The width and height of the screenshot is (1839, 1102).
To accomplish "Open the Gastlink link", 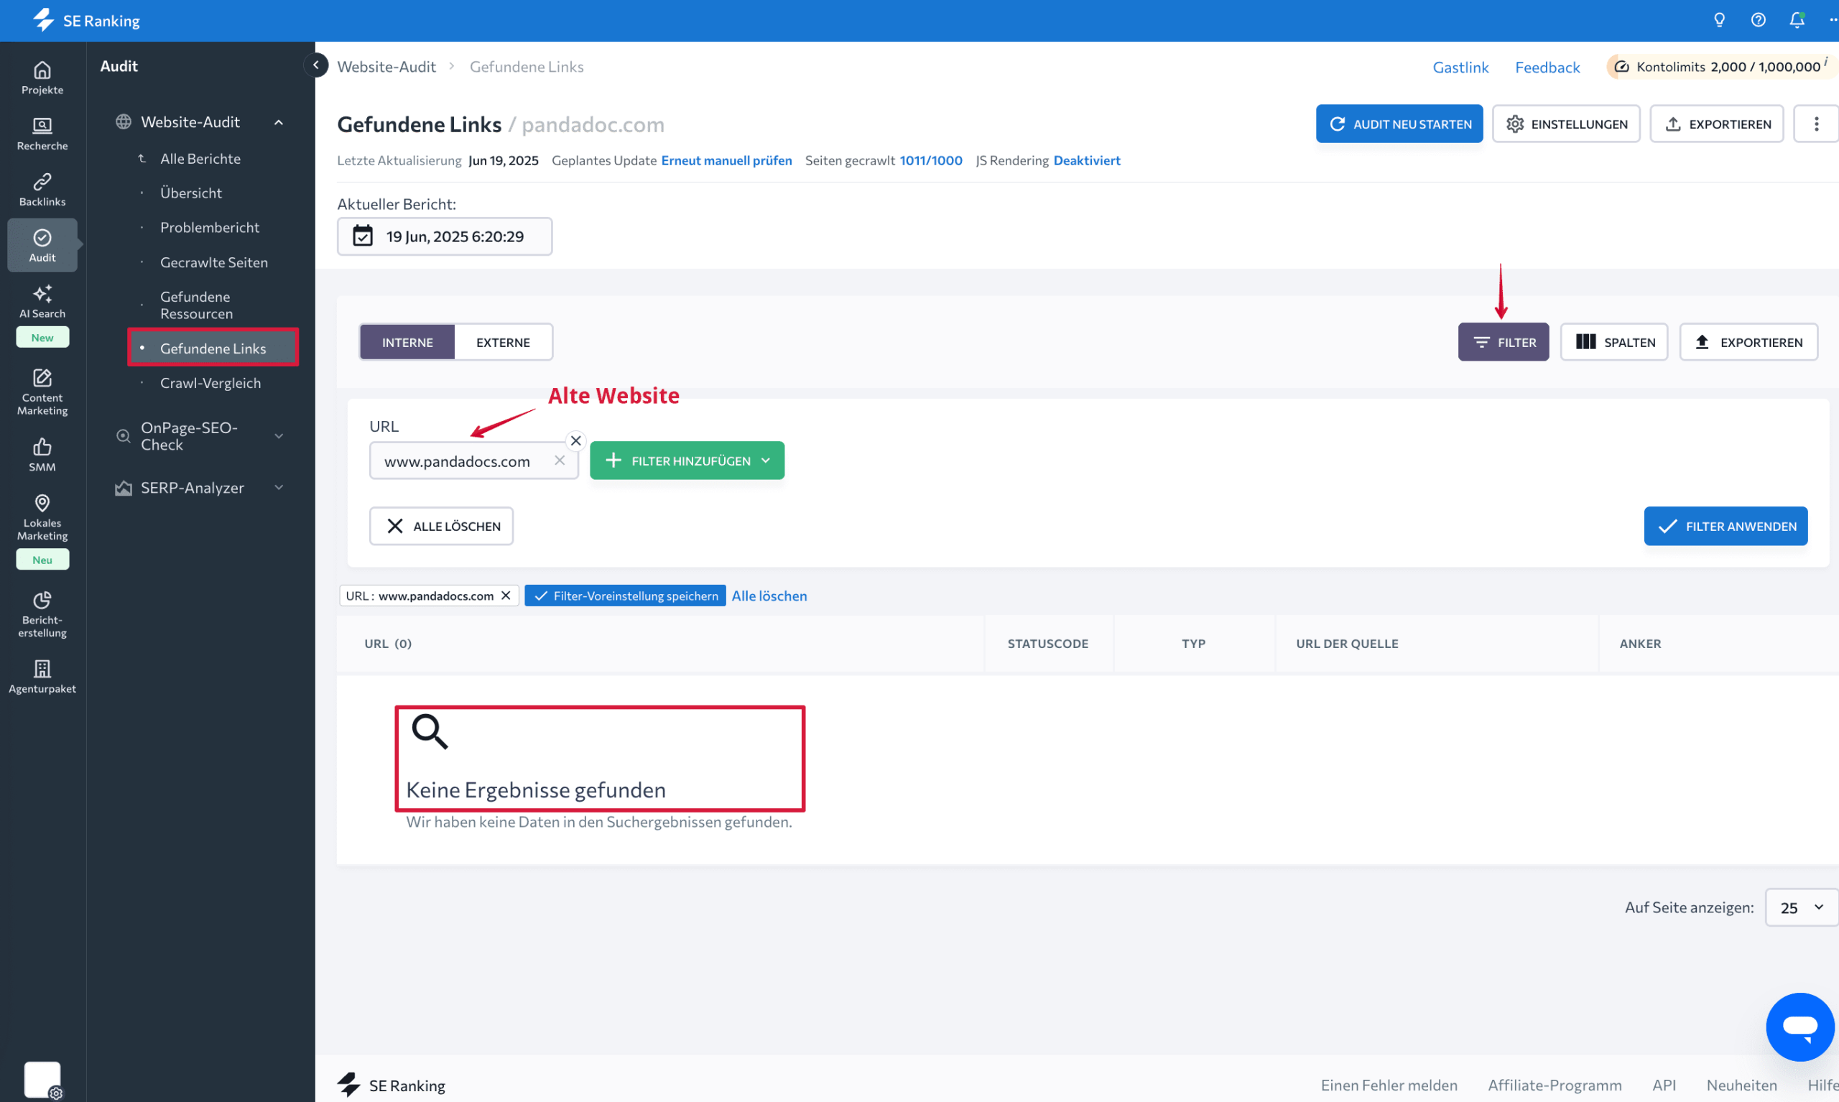I will [x=1460, y=68].
